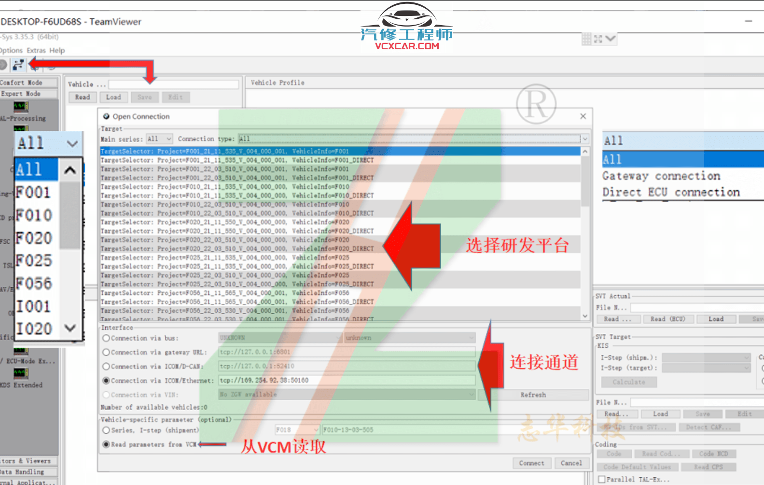Open the F018 series dropdown
This screenshot has width=764, height=485.
(x=297, y=430)
